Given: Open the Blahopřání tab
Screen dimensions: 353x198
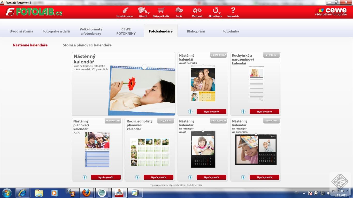Looking at the screenshot, I should 196,31.
